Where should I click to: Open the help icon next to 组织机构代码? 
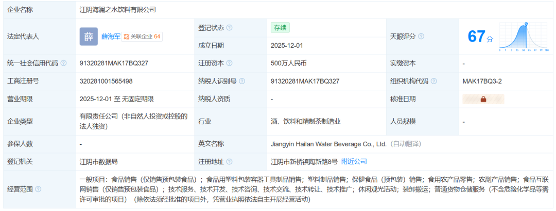click(433, 81)
